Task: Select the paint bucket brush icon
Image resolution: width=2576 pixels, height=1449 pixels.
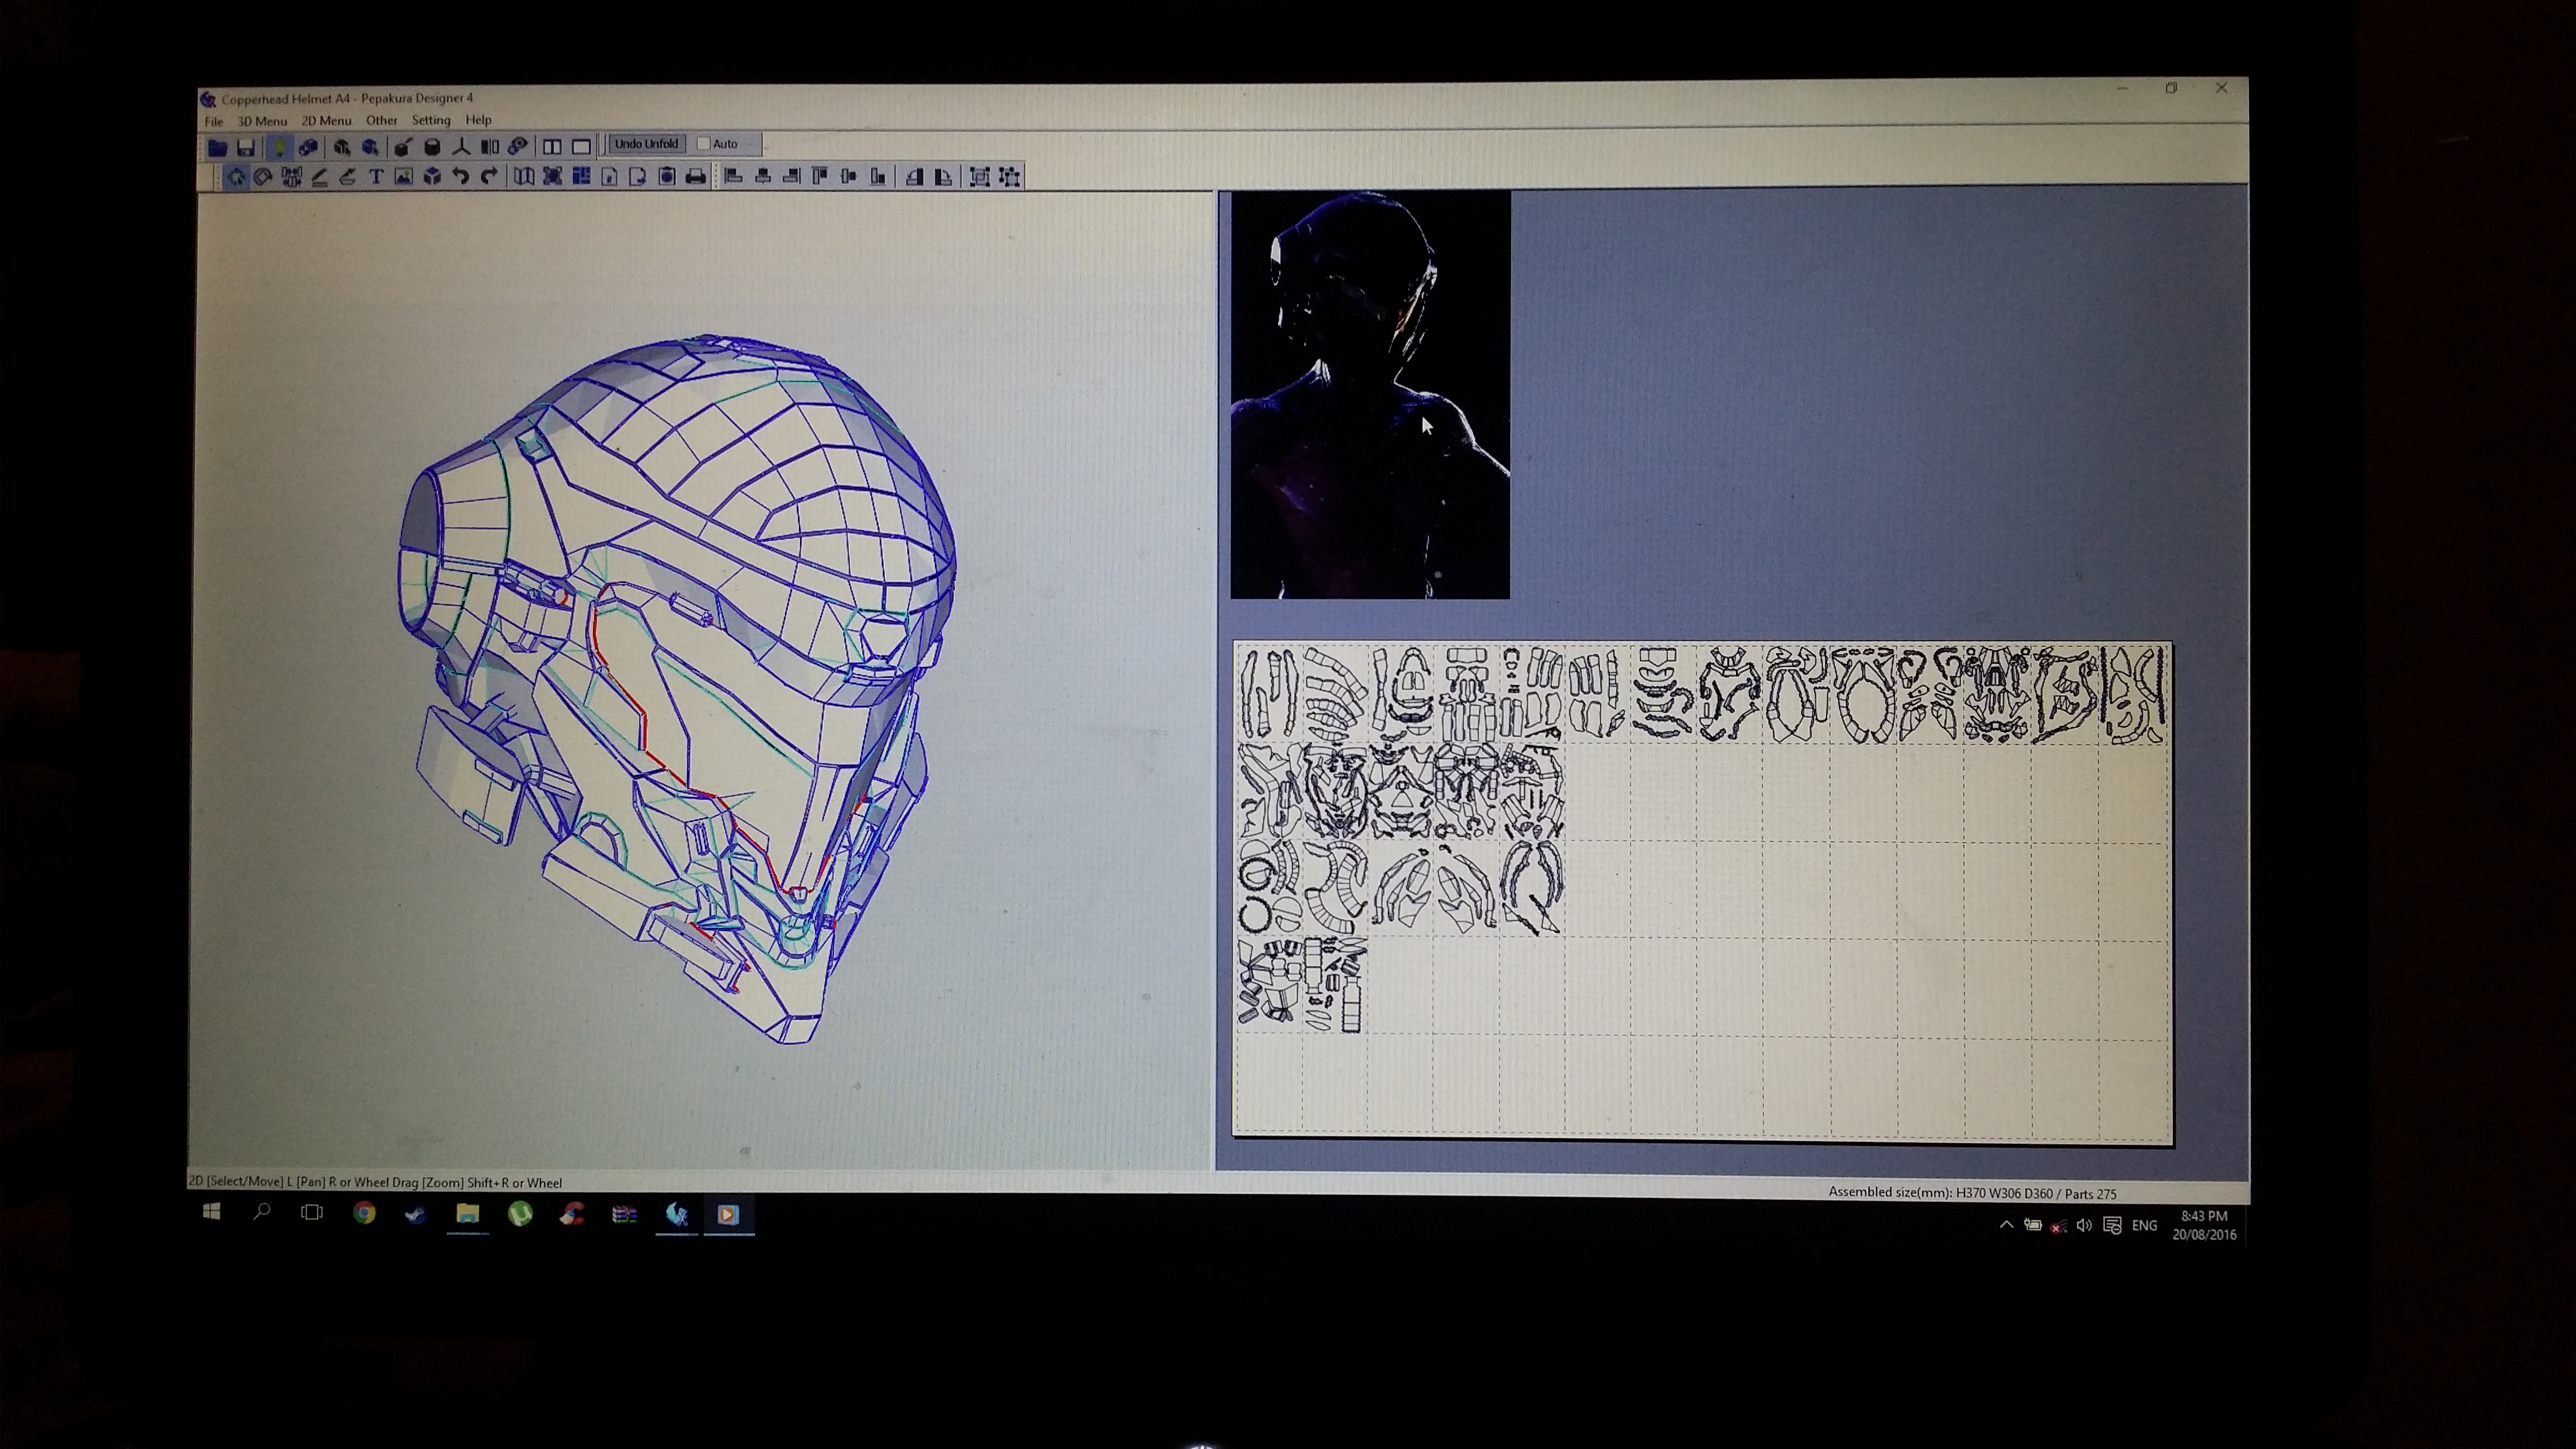Action: tap(403, 148)
